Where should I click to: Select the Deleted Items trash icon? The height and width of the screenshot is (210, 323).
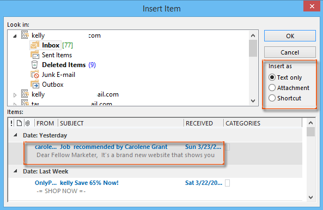(35, 65)
